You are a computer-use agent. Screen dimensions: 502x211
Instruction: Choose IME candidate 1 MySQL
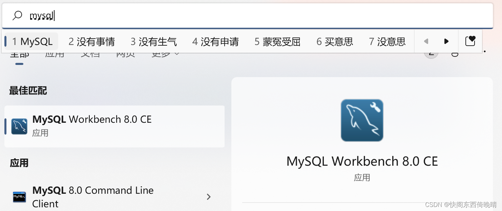(32, 42)
